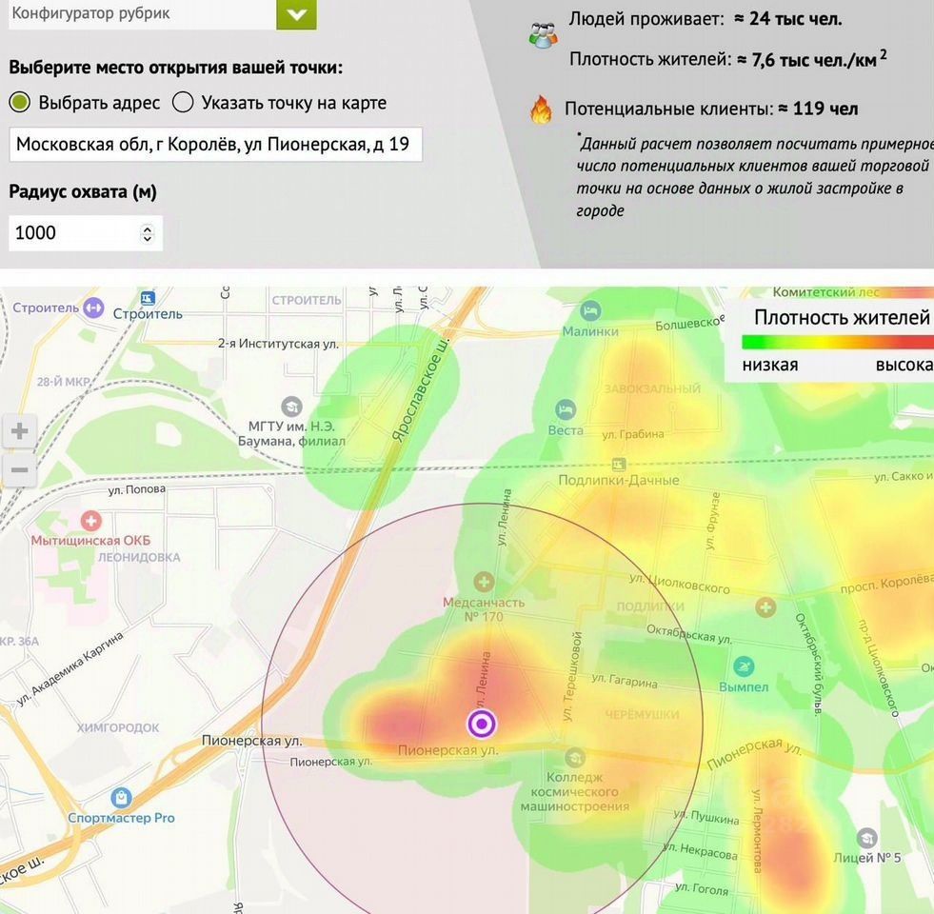Viewport: 934px width, 914px height.
Task: Open the Конфигуратор рубрик dropdown arrow
Action: tap(296, 13)
